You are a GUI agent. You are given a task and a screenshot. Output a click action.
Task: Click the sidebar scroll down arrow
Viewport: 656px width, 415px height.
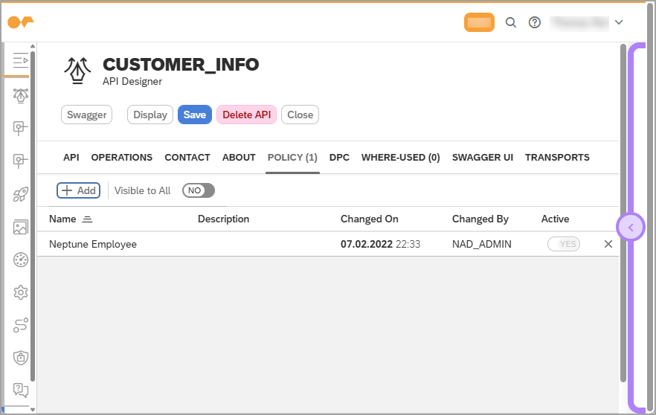pos(33,410)
